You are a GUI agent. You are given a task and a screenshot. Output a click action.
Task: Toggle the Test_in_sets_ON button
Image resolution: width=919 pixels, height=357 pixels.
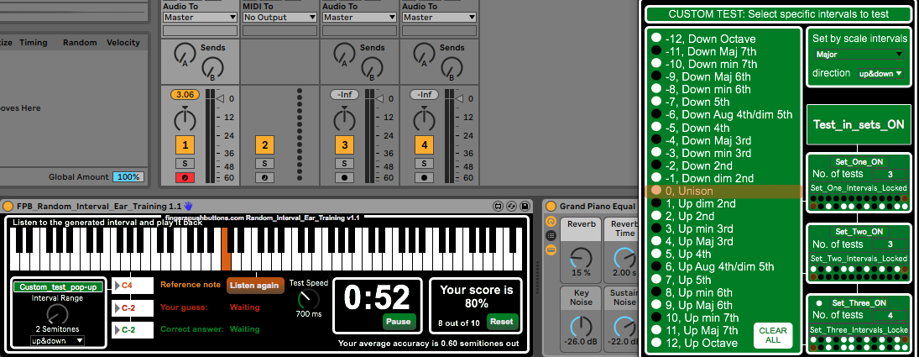tap(859, 124)
